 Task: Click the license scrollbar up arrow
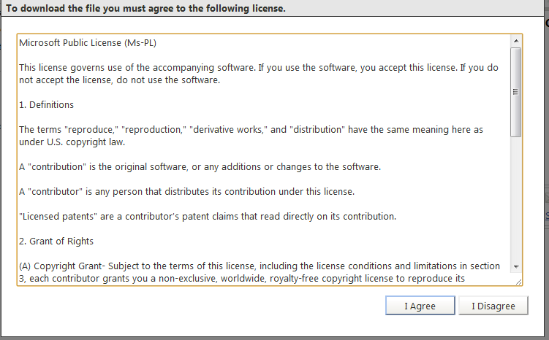[x=516, y=41]
